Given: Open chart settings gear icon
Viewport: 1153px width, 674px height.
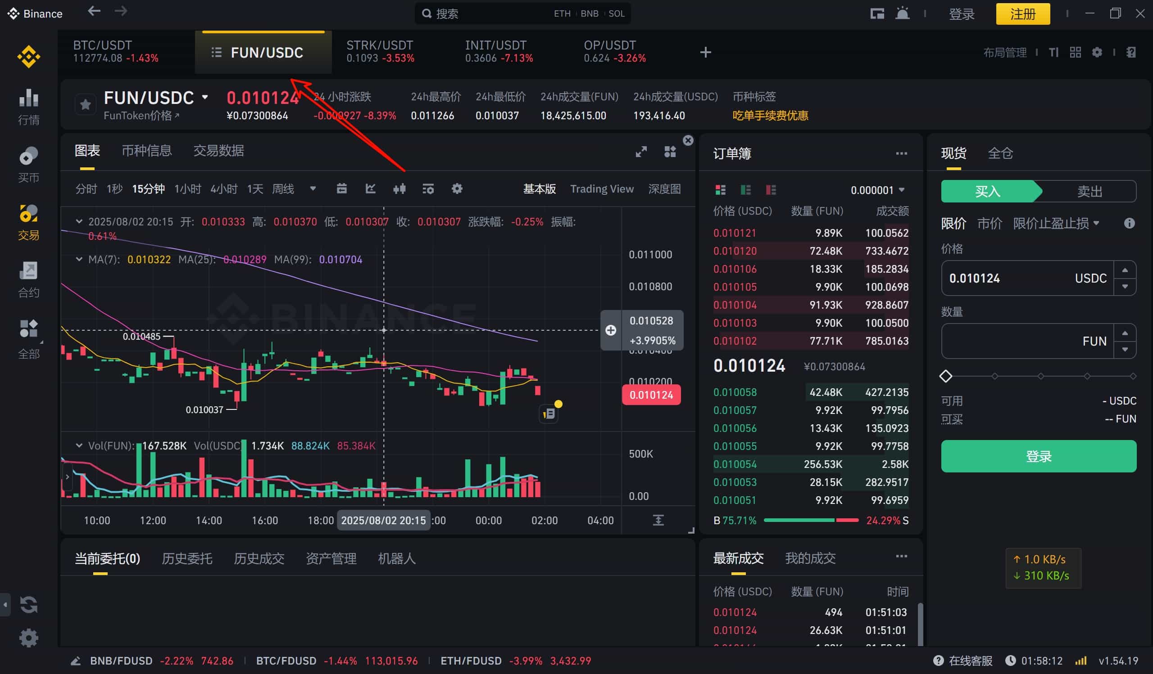Looking at the screenshot, I should coord(457,189).
